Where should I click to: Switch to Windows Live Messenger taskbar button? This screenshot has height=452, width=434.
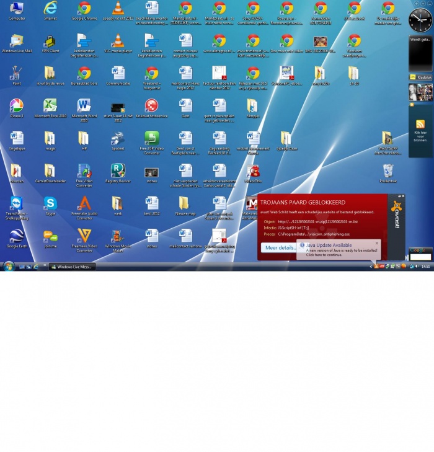[x=72, y=267]
